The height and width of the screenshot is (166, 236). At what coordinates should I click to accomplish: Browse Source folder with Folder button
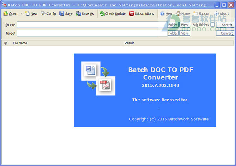tap(173, 25)
